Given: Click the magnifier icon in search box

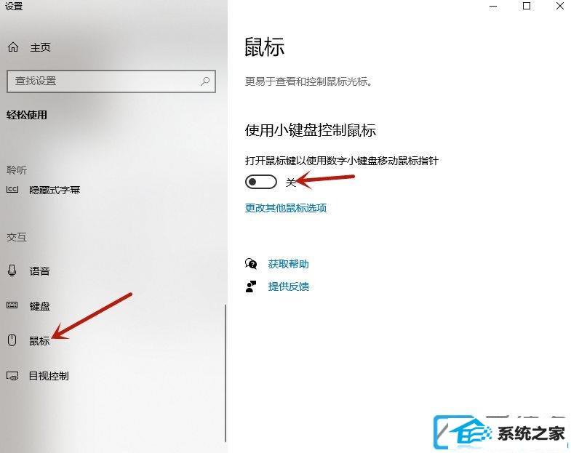Looking at the screenshot, I should [x=205, y=81].
